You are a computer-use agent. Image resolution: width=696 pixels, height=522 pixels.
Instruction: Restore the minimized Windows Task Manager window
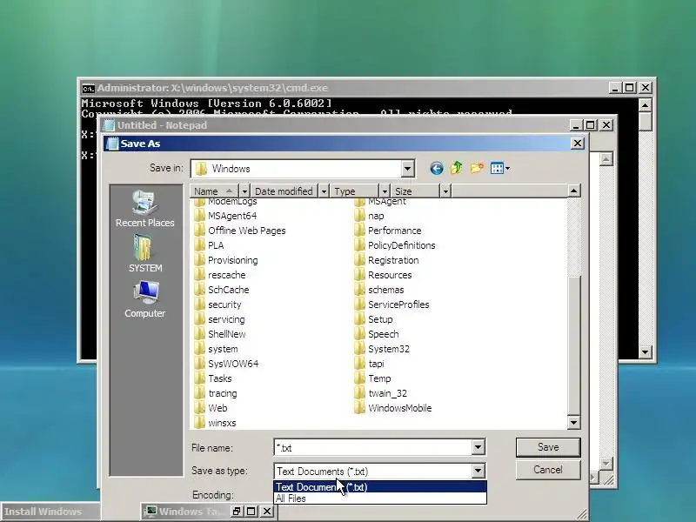237,512
